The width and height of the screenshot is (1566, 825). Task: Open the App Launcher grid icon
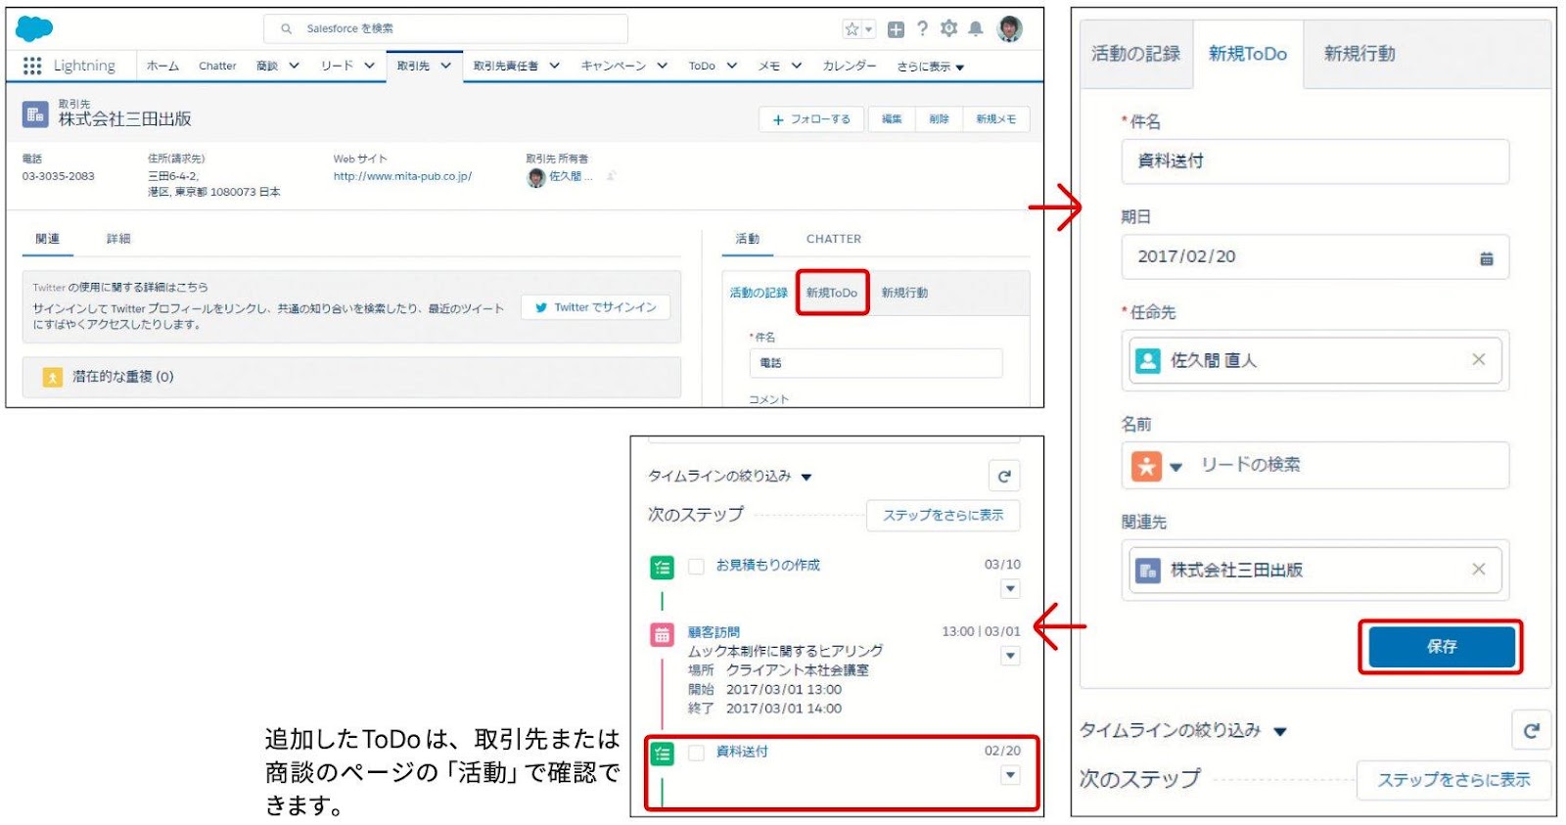point(32,66)
